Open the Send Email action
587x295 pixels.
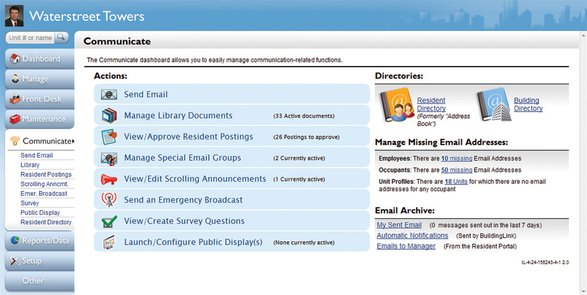point(232,94)
